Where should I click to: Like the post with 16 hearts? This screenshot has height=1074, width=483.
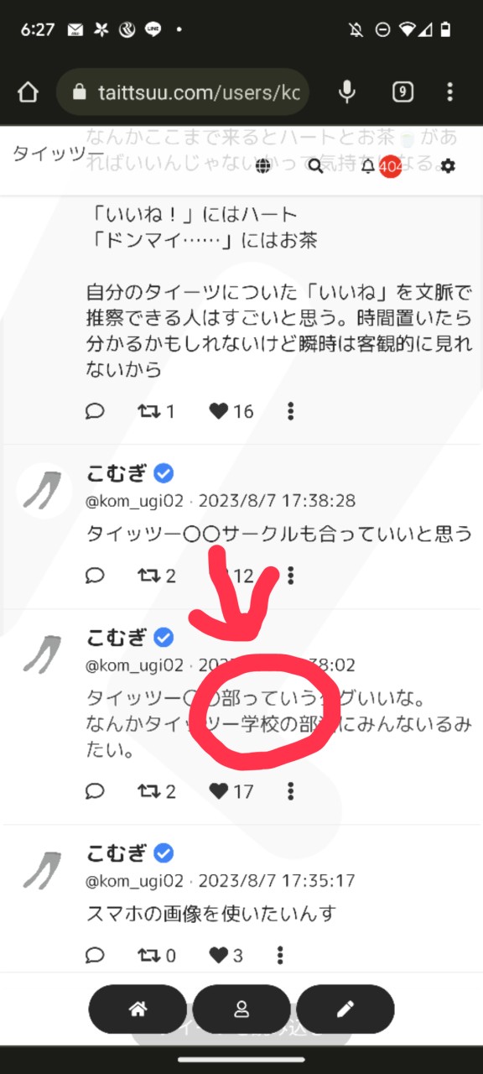(x=219, y=411)
